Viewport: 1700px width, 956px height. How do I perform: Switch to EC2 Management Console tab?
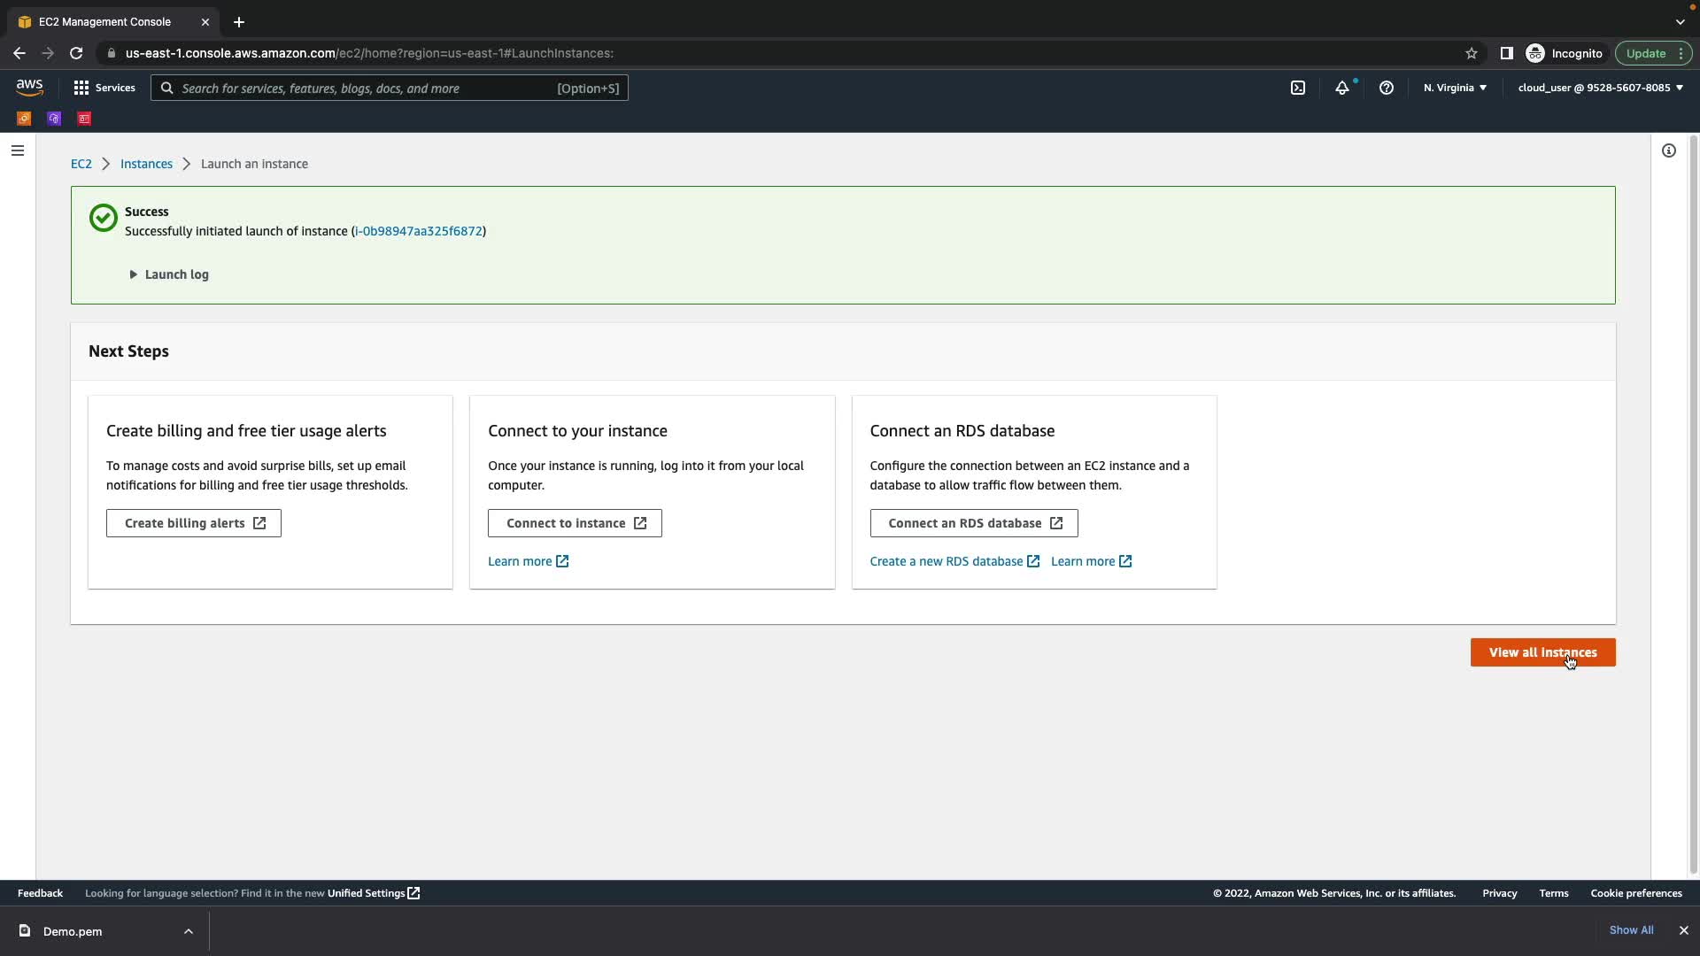[104, 21]
